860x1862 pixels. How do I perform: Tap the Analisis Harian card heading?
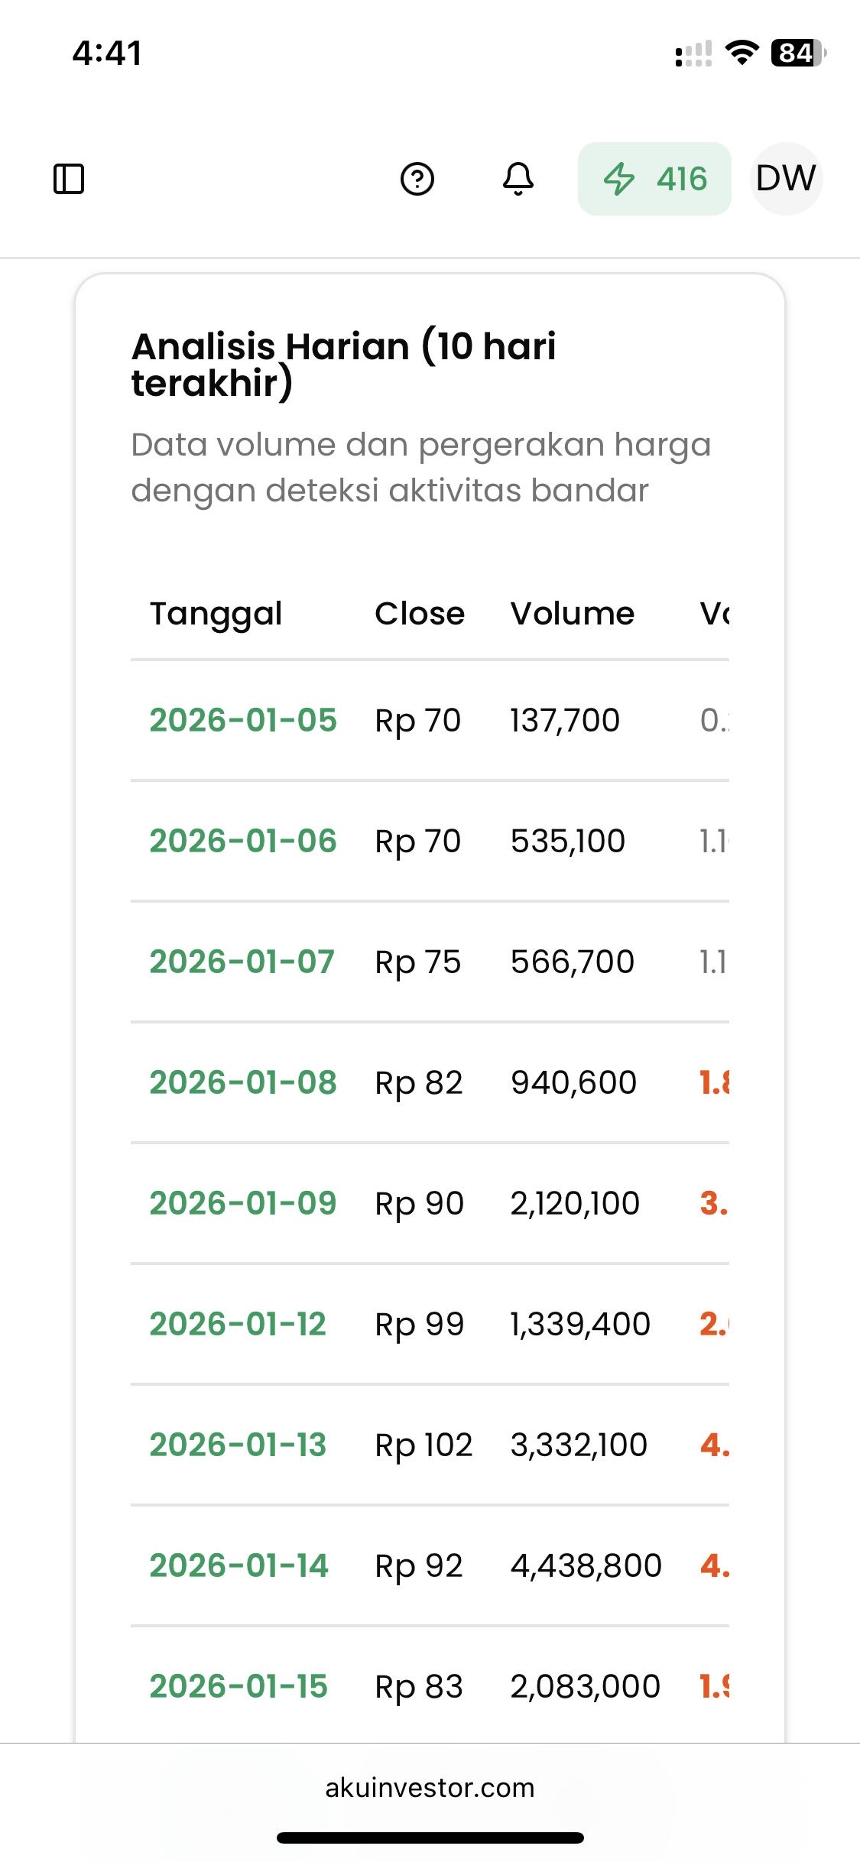tap(343, 364)
